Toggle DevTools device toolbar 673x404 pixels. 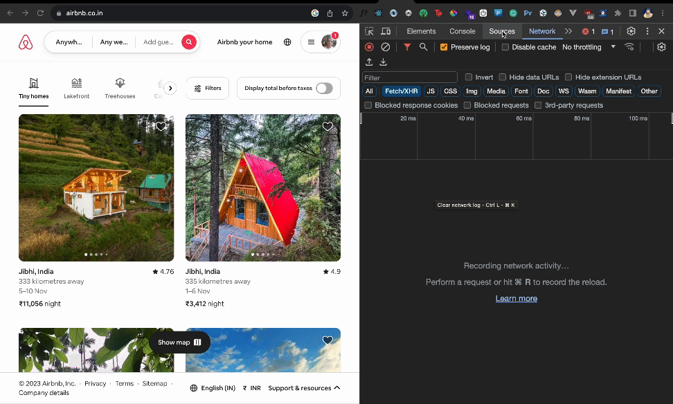386,31
